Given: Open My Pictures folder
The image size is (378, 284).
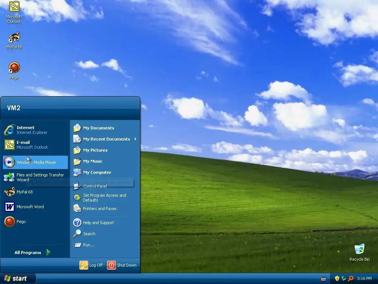Looking at the screenshot, I should coord(105,150).
